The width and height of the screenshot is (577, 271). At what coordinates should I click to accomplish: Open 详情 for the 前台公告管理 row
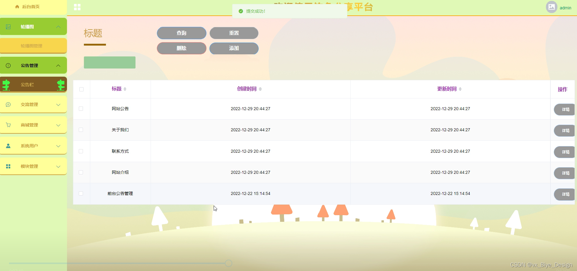[564, 194]
